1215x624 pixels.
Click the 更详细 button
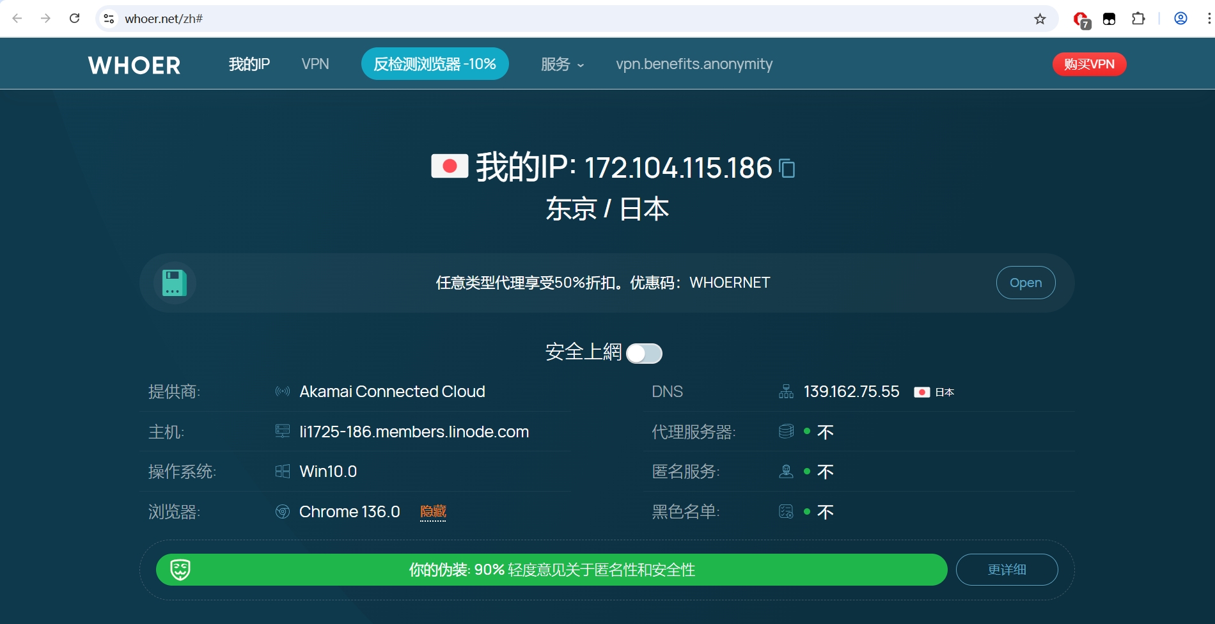point(1007,569)
